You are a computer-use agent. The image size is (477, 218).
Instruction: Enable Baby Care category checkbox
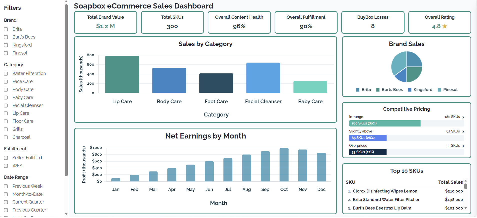tap(6, 97)
